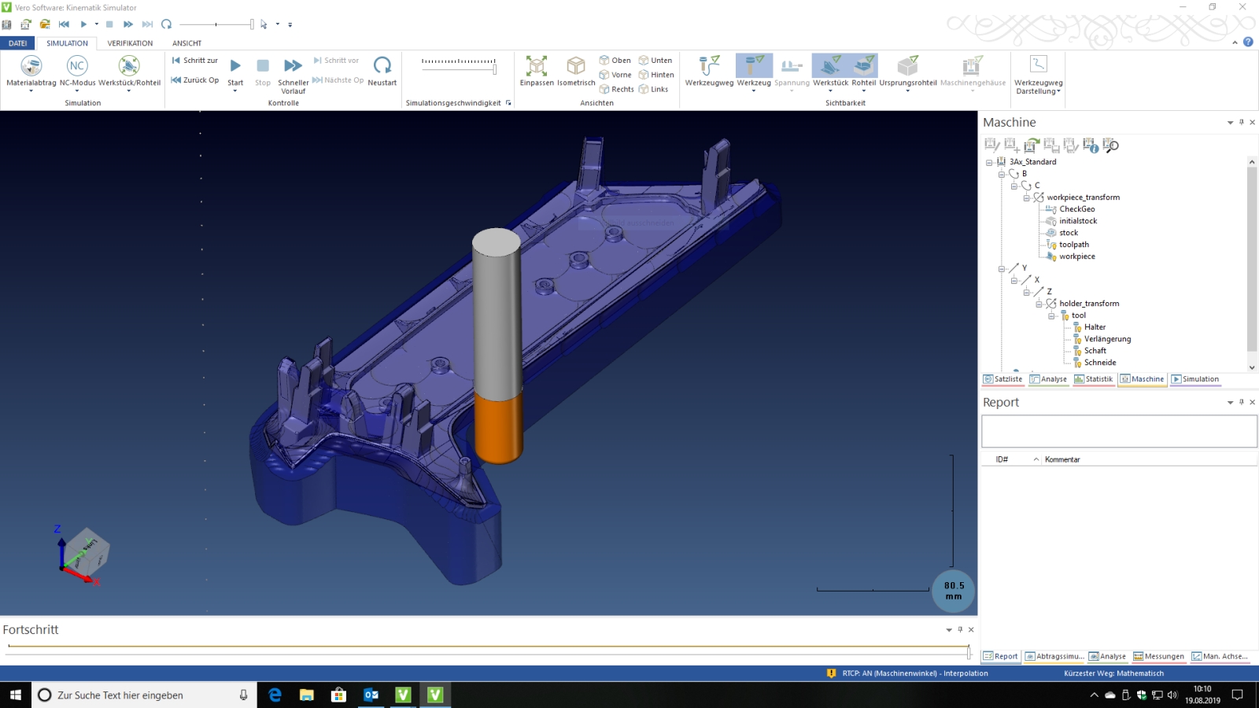Image resolution: width=1259 pixels, height=708 pixels.
Task: Open Microsoft Edge from the taskbar
Action: click(x=275, y=695)
